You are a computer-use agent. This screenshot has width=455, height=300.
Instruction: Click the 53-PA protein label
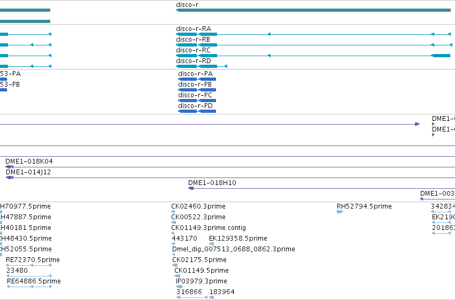(x=11, y=74)
